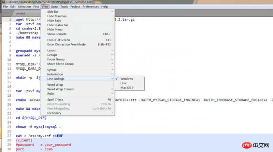The height and width of the screenshot is (152, 273).
Task: Click the Line Endings menu entry
Action: coord(78,79)
